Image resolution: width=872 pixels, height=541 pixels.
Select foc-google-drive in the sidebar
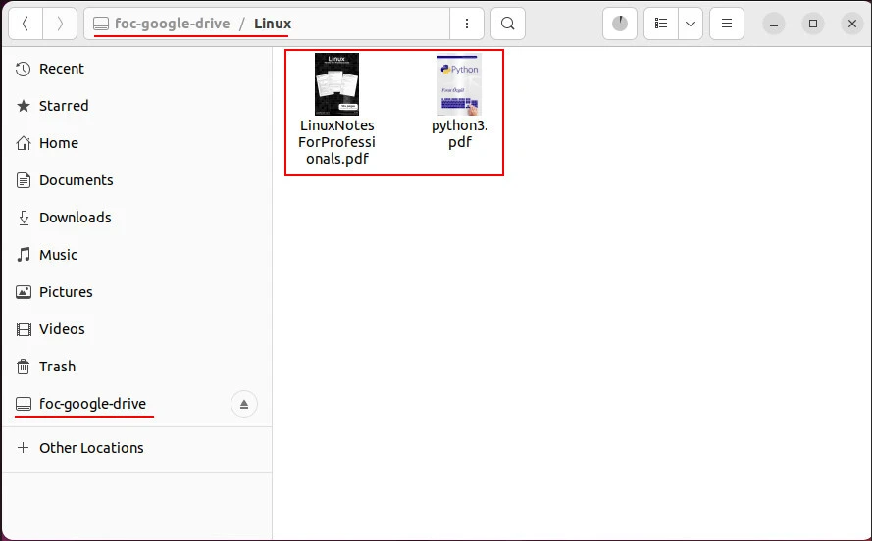click(91, 404)
